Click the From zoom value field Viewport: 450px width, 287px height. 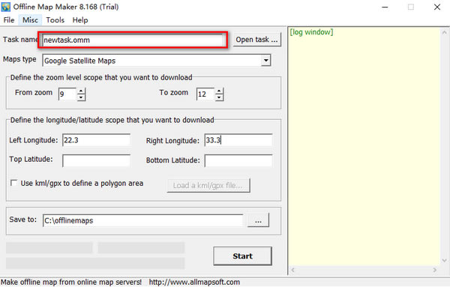click(x=67, y=94)
